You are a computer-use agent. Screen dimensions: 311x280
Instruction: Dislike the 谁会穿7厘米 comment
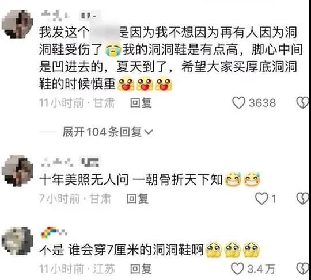pos(303,269)
